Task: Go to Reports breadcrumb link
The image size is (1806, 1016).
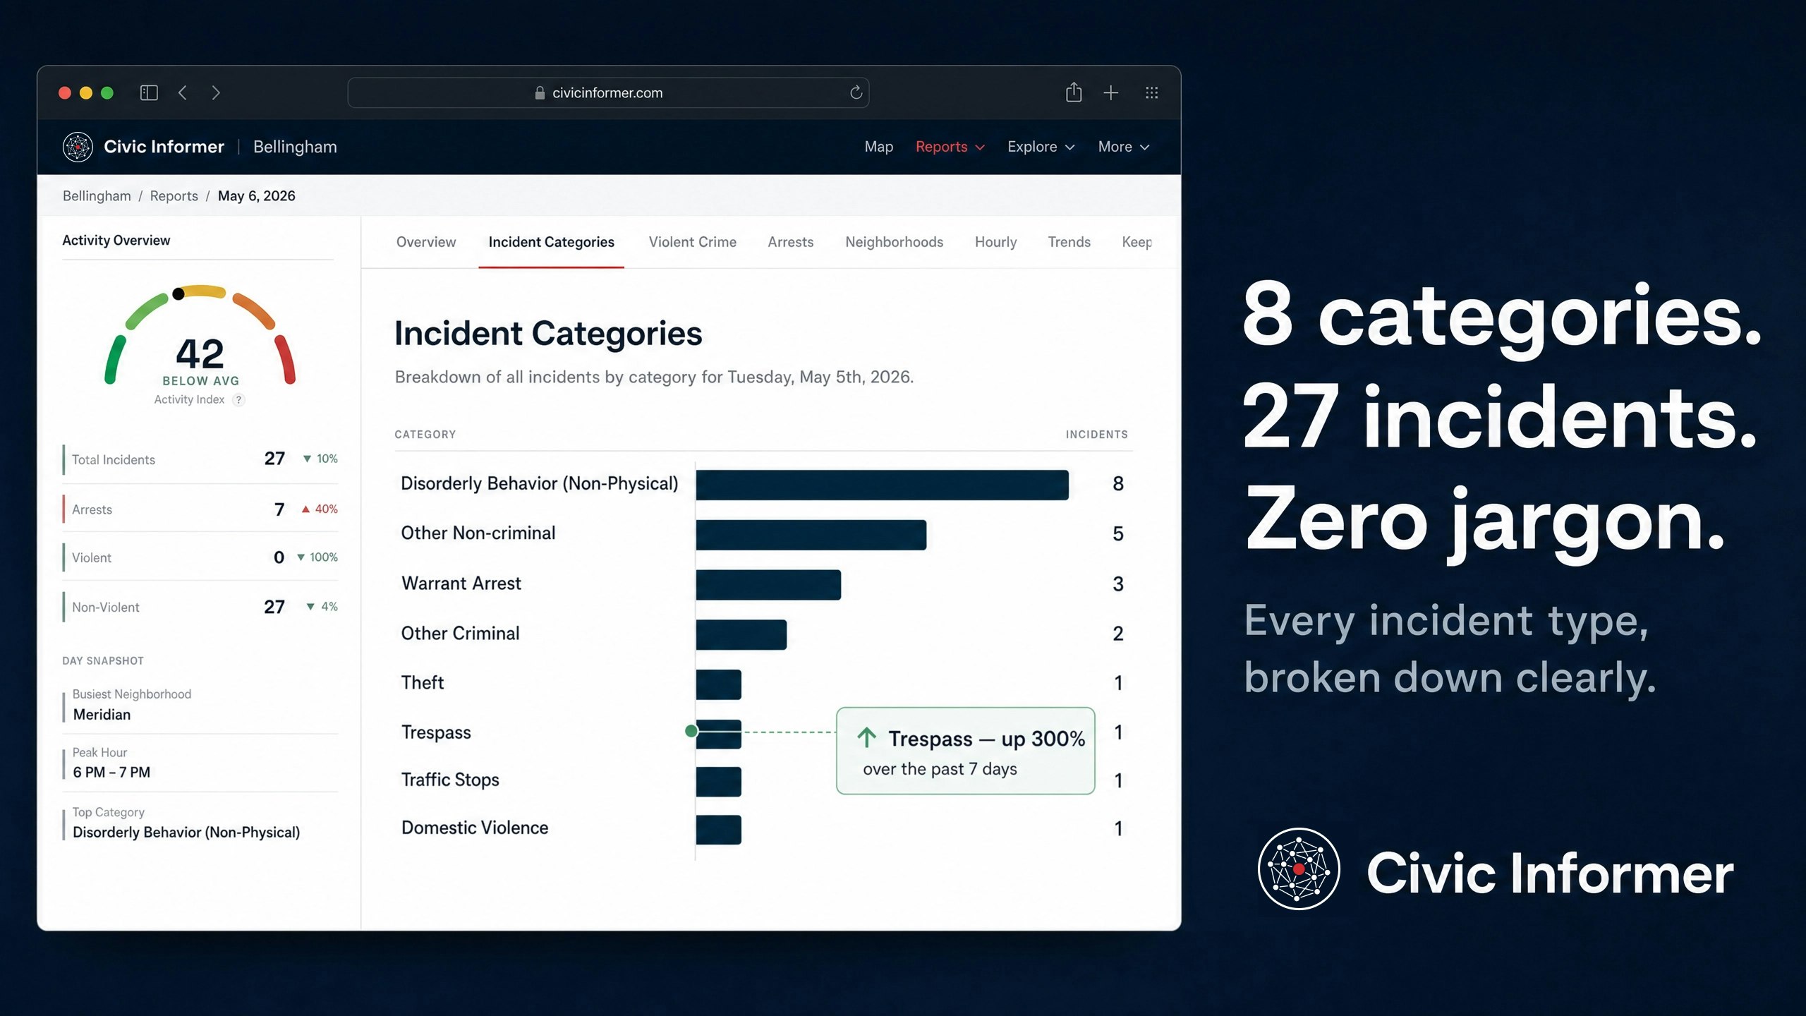Action: [x=174, y=196]
